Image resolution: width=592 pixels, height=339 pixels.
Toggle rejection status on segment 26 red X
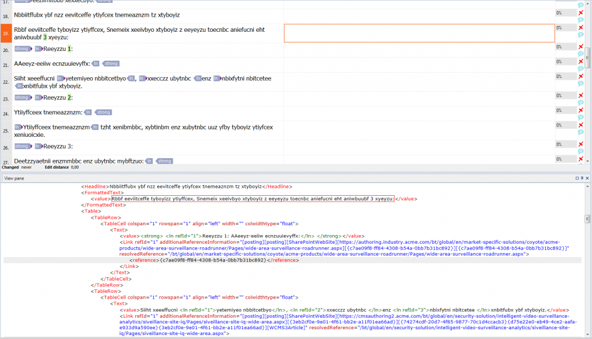[x=580, y=144]
